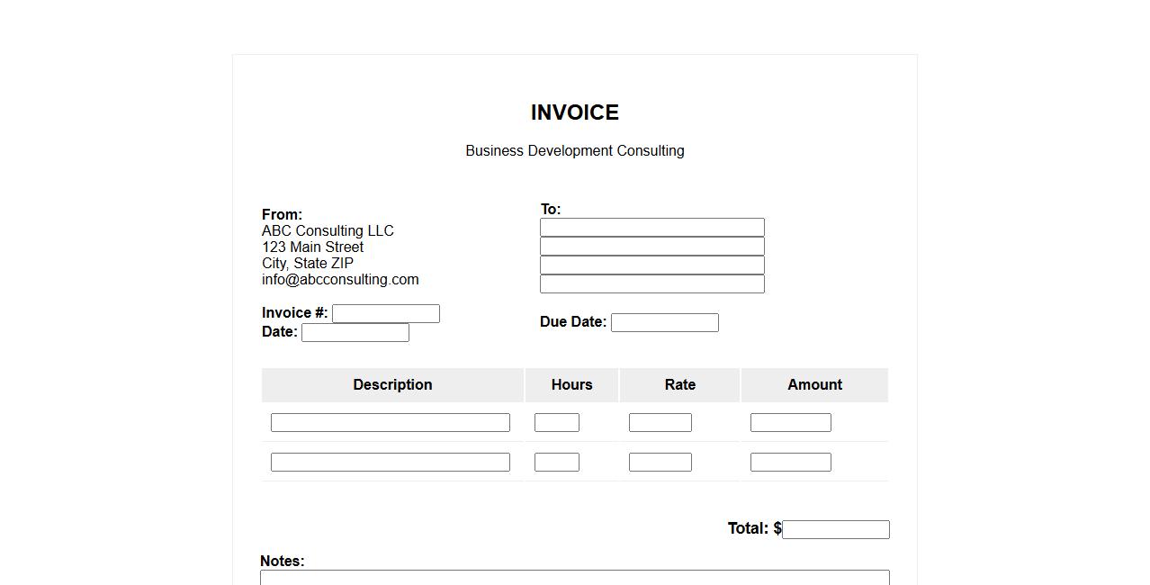The image size is (1150, 585).
Task: Select the second row Amount field
Action: click(x=790, y=463)
